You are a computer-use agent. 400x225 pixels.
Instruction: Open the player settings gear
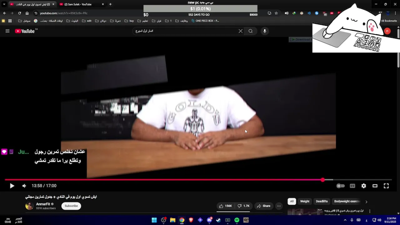(364, 186)
